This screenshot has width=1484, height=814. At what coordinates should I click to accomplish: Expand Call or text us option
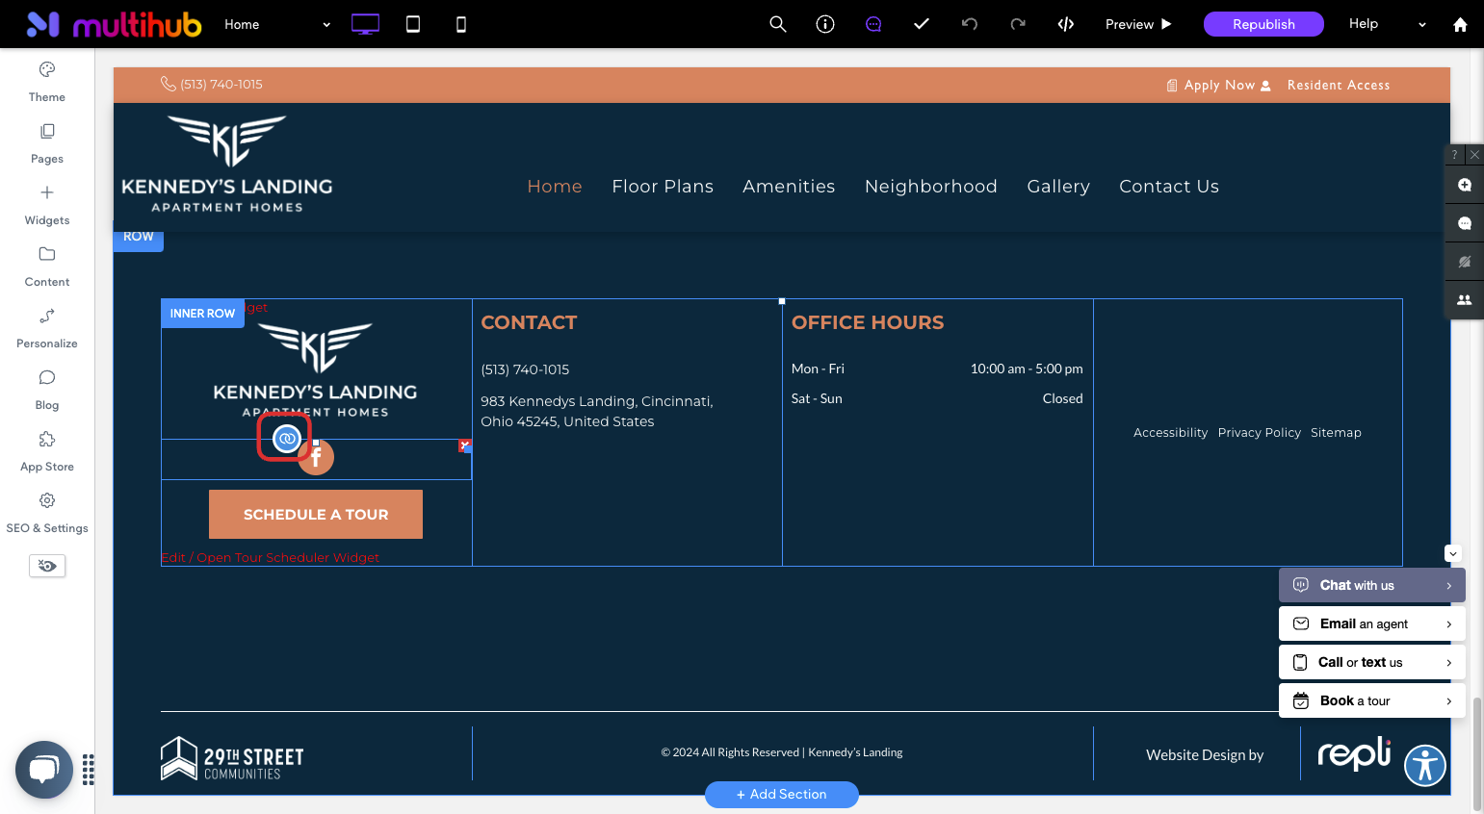point(1372,662)
